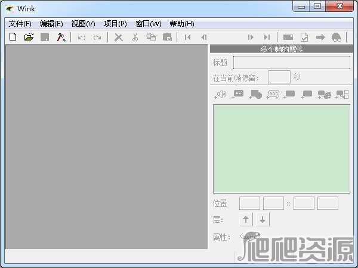
Task: Click the Add audio speaker icon
Action: [221, 94]
